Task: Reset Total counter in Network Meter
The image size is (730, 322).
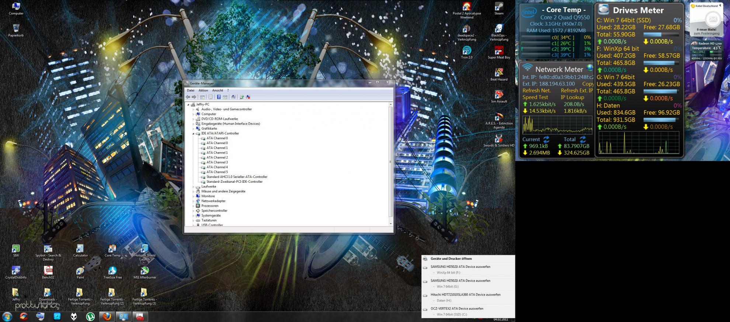Action: [583, 139]
